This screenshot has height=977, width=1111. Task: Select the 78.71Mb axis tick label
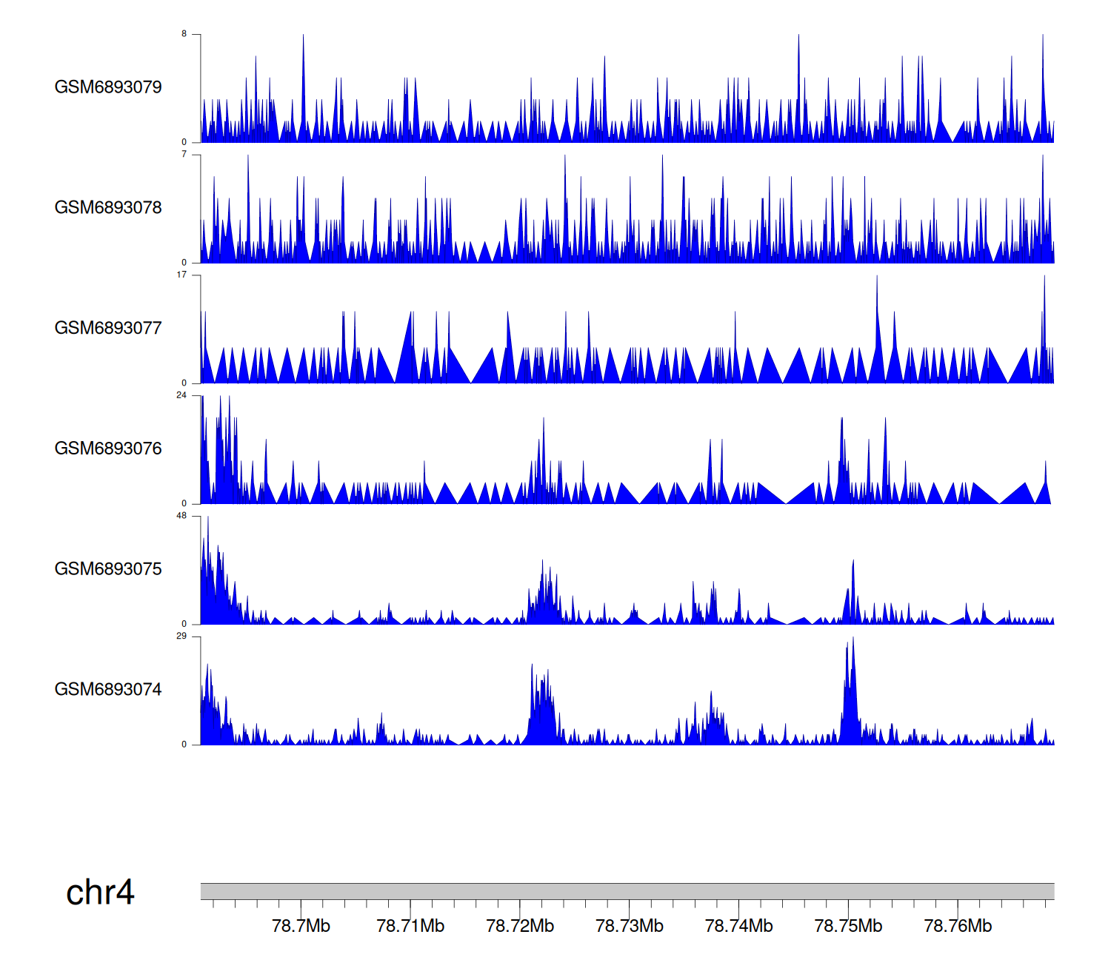(x=410, y=927)
